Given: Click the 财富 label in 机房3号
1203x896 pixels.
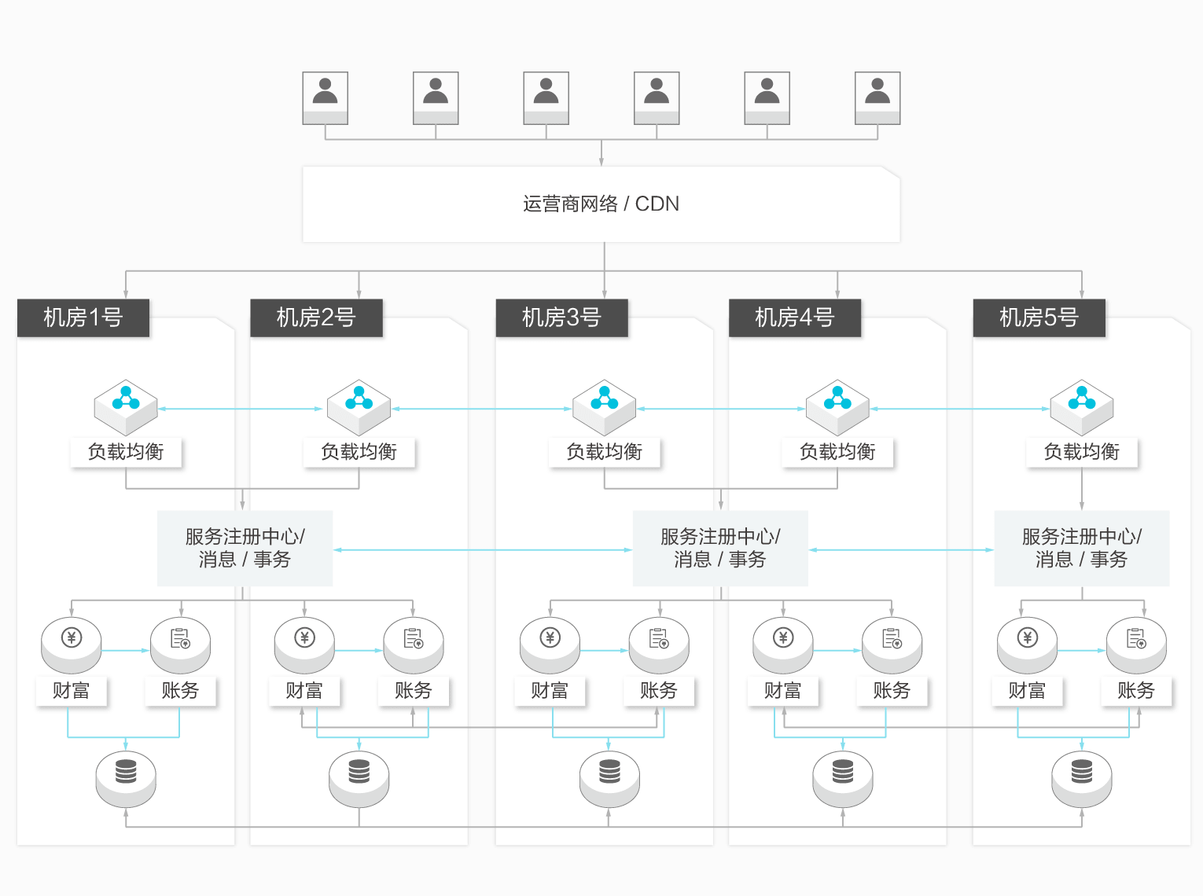Looking at the screenshot, I should pyautogui.click(x=550, y=691).
